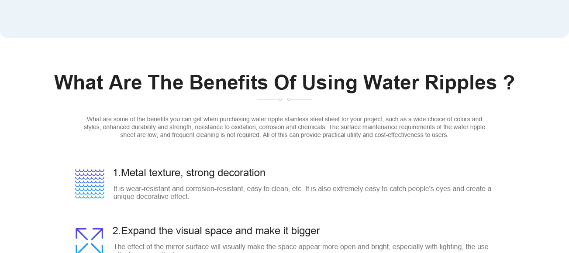This screenshot has width=569, height=253.
Task: Click the intro paragraph about water ripple sheet
Action: click(284, 127)
